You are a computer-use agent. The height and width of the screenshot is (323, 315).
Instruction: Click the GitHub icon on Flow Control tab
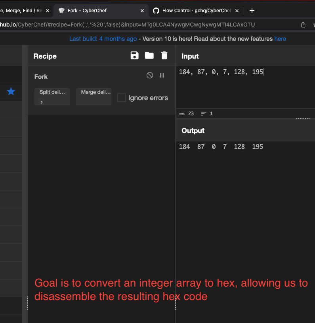pos(156,11)
